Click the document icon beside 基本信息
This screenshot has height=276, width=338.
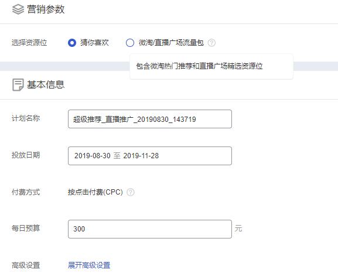[x=18, y=85]
